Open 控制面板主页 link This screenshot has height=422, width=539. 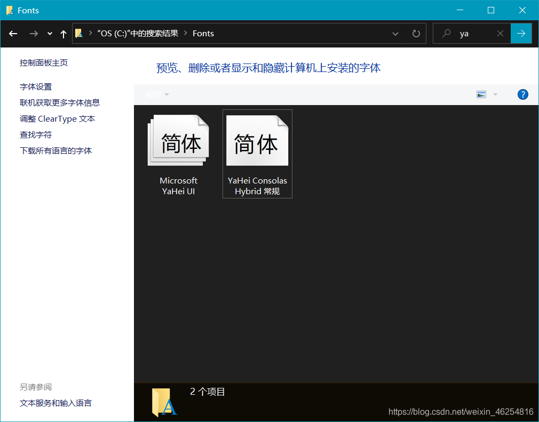pyautogui.click(x=44, y=62)
